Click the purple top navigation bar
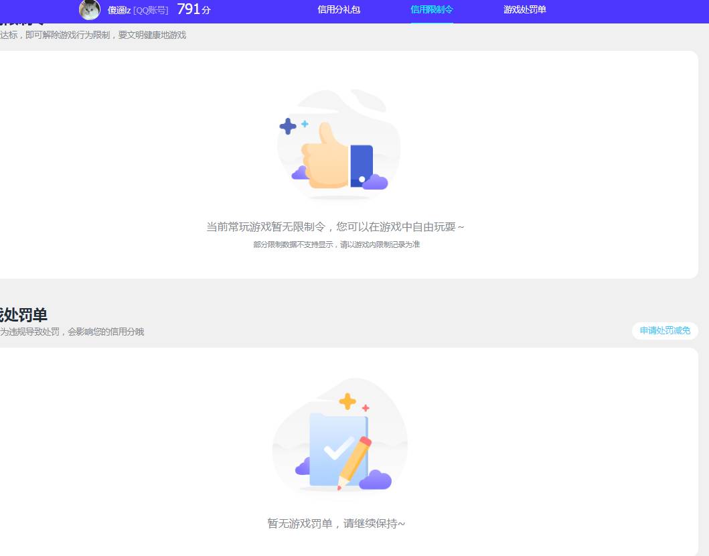The height and width of the screenshot is (556, 709). click(603, 10)
